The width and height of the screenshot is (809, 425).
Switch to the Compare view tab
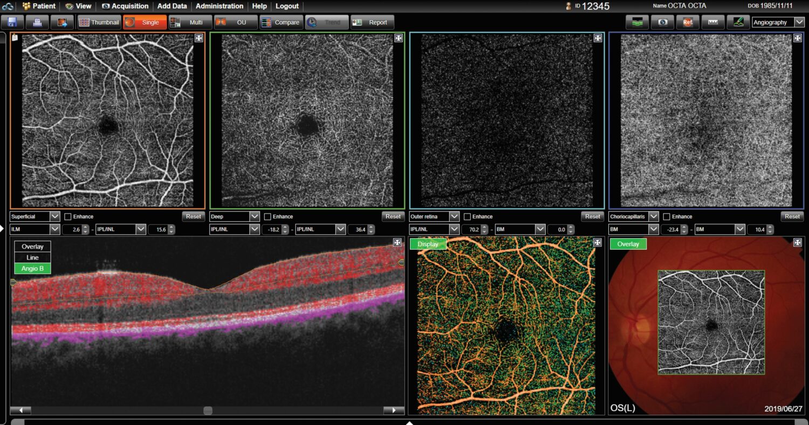pyautogui.click(x=280, y=23)
